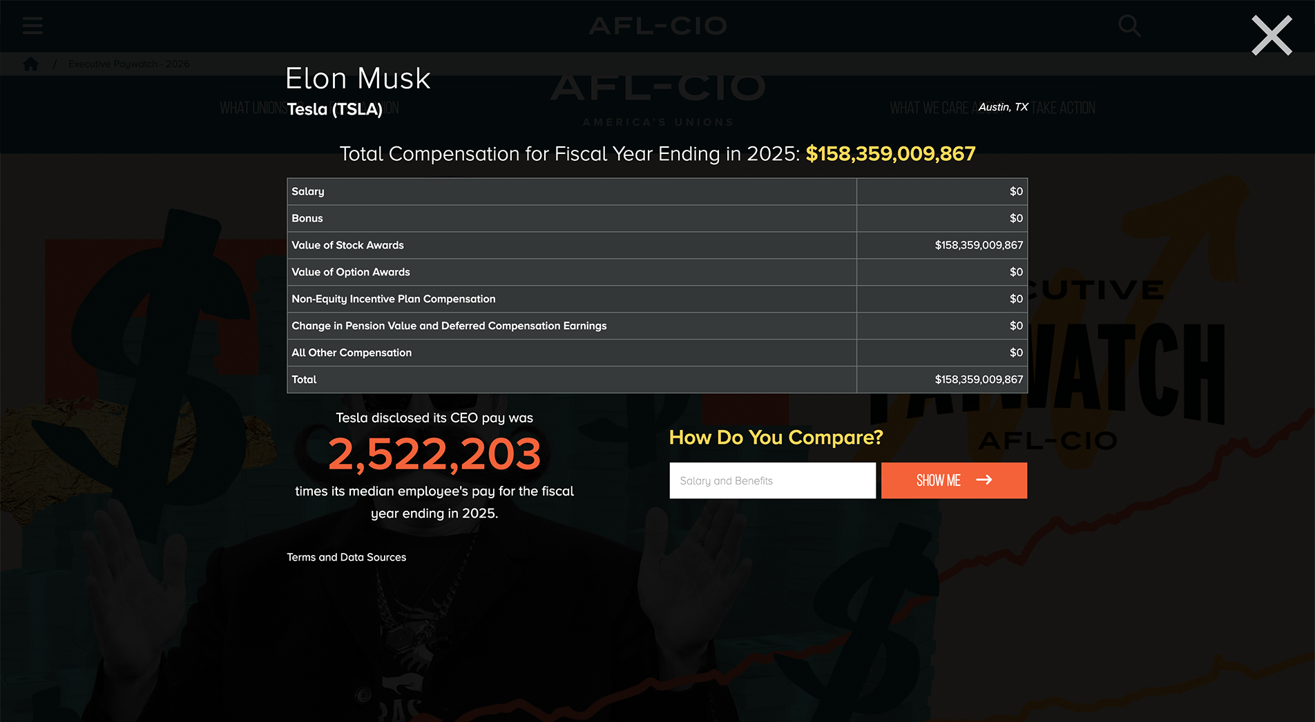This screenshot has width=1315, height=722.
Task: Click the Value of Option Awards label
Action: coord(351,272)
